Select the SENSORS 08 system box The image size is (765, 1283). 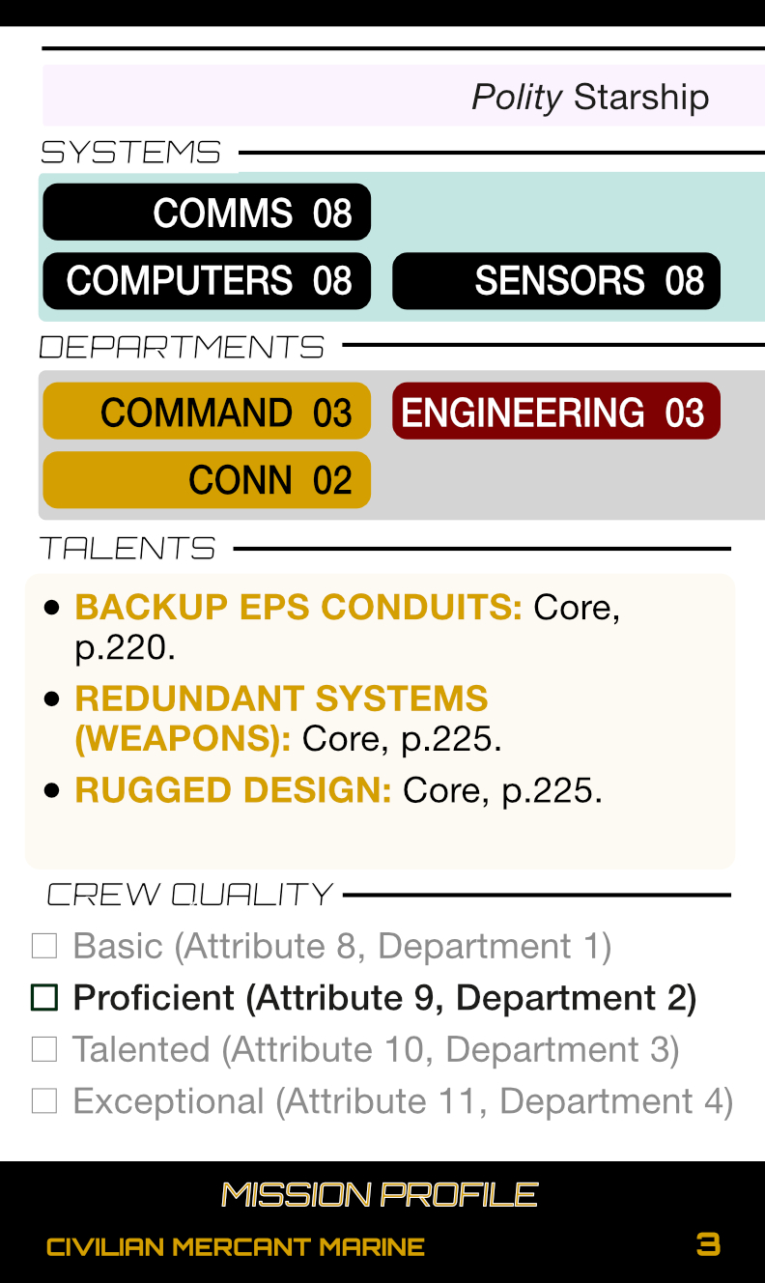[556, 281]
